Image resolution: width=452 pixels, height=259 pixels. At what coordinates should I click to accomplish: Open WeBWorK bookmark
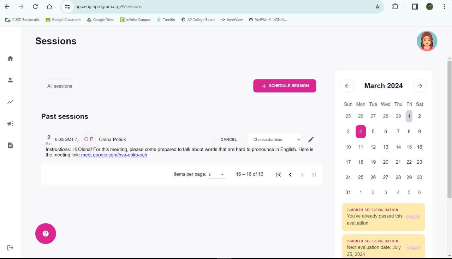tap(268, 20)
